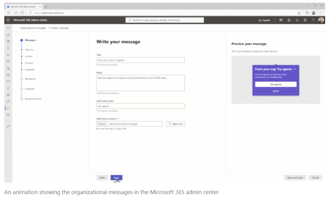This screenshot has height=198, width=327.
Task: Click the browser forward arrow
Action: [16, 13]
